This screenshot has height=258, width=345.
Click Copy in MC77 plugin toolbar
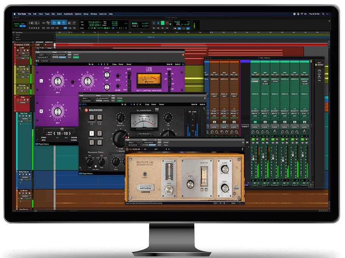114,64
